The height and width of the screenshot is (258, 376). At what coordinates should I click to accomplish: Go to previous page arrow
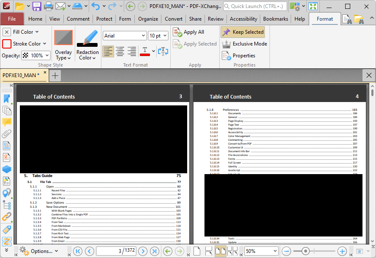click(x=90, y=251)
